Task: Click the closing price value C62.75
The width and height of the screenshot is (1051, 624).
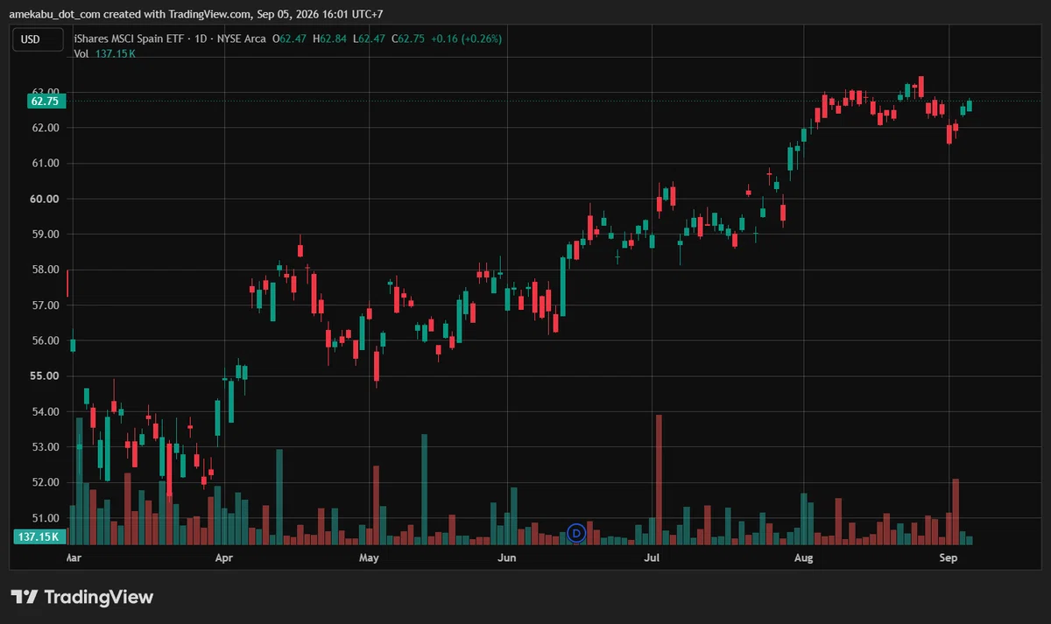Action: pos(411,39)
